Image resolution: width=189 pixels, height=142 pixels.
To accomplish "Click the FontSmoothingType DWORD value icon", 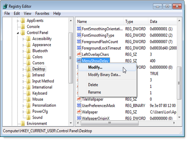I will [79, 35].
